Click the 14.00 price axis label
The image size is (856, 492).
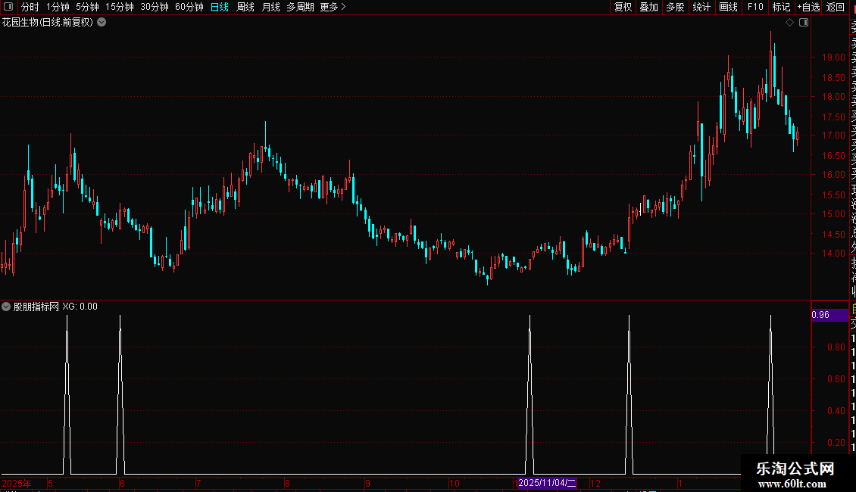[x=833, y=253]
